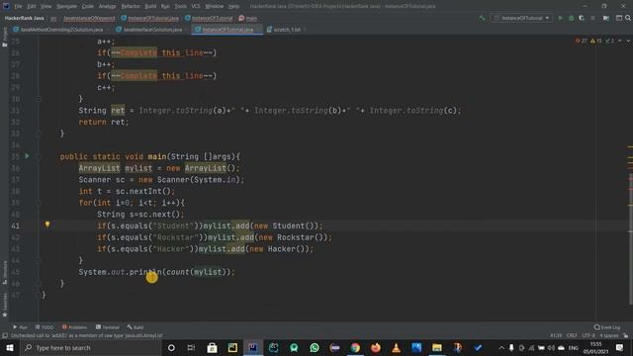Click the CRLF line separator status item
633x356 pixels.
click(572, 335)
